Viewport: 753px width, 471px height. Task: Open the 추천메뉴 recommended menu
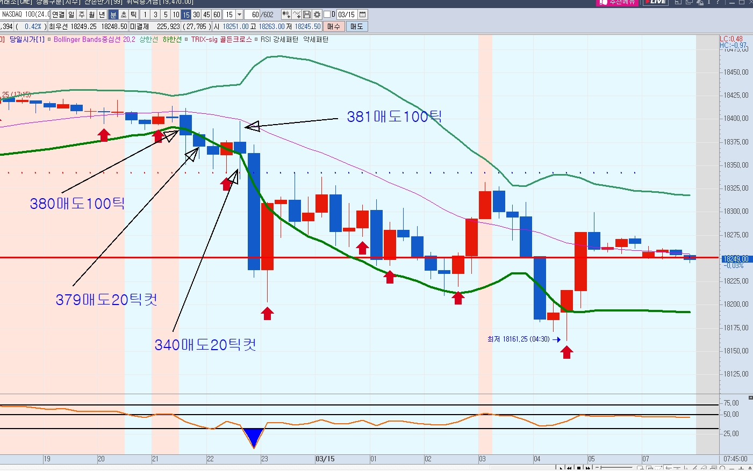click(618, 2)
